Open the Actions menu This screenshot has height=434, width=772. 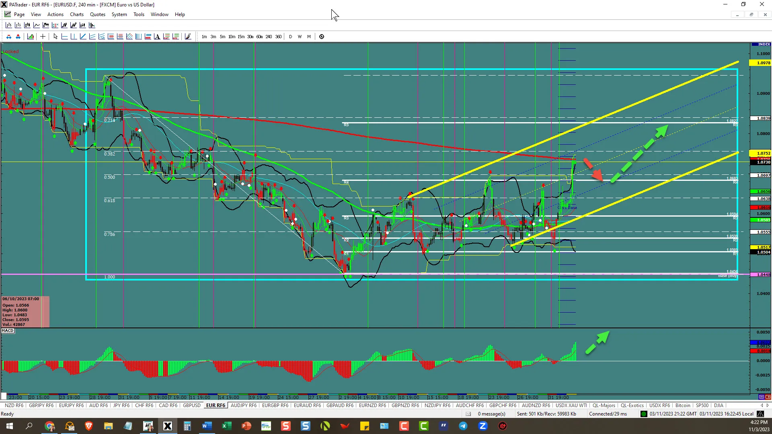tap(55, 14)
